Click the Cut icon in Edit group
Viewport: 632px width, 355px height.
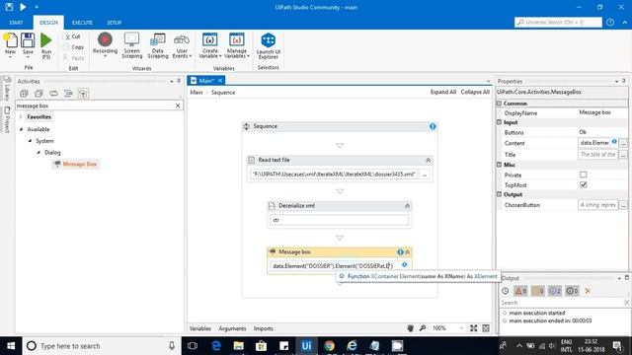tap(73, 36)
